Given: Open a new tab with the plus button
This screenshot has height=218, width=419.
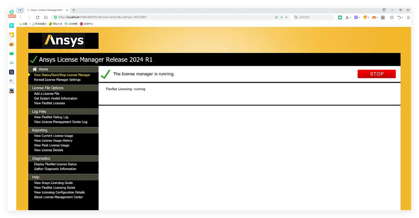Looking at the screenshot, I should click(74, 10).
